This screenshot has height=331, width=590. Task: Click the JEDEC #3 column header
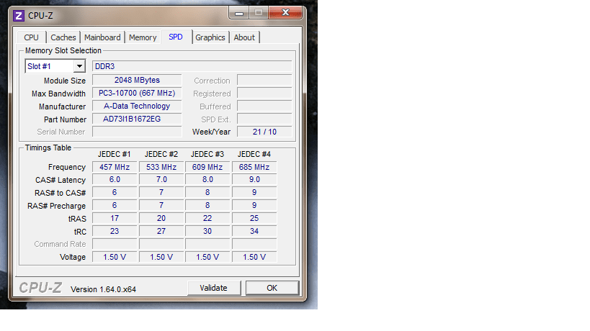click(x=207, y=155)
